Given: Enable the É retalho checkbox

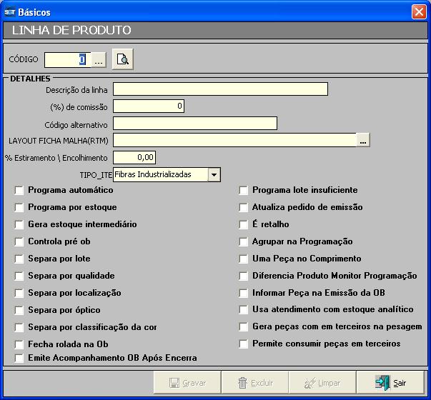Looking at the screenshot, I should [244, 225].
